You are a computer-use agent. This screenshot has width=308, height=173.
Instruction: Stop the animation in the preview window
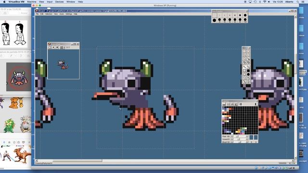click(x=57, y=48)
